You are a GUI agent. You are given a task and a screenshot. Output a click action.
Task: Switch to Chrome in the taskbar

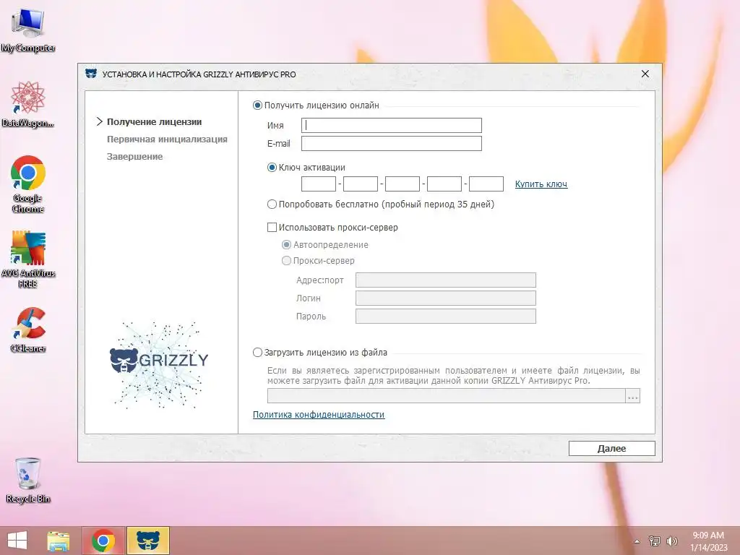click(103, 541)
